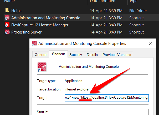Viewport: 159px width, 115px height.
Task: Click License Manager date 14-Apr-21 3:40 PM
Action: (x=106, y=25)
